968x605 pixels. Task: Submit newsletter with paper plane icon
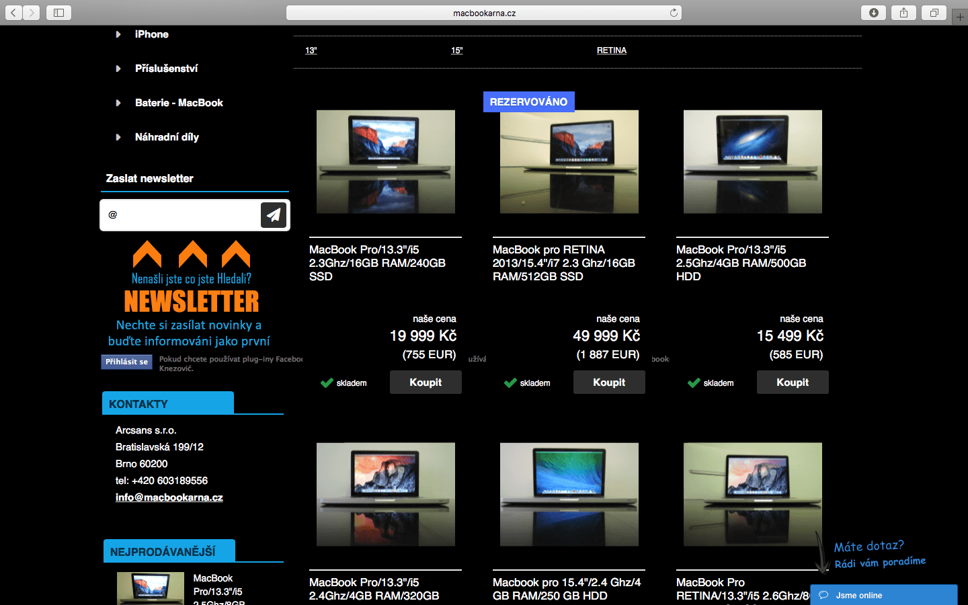click(x=274, y=215)
